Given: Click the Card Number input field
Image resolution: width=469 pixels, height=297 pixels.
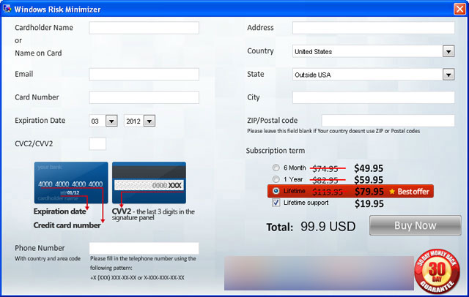Looking at the screenshot, I should point(144,97).
